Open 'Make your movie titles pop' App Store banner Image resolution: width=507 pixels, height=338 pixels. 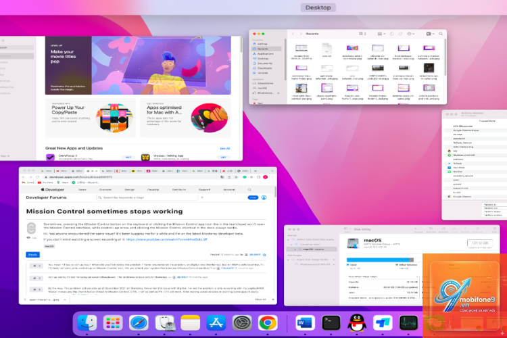pyautogui.click(x=138, y=66)
